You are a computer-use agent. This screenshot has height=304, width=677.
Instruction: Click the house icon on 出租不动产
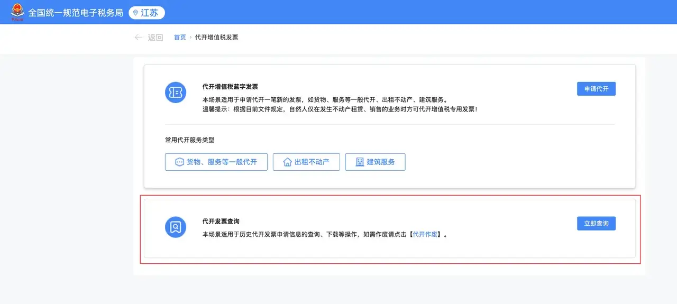tap(288, 162)
